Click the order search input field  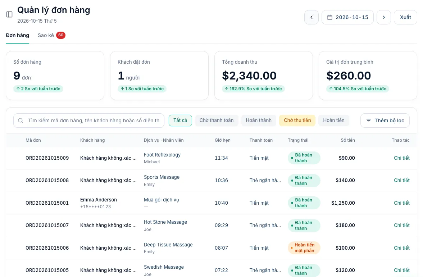[89, 121]
